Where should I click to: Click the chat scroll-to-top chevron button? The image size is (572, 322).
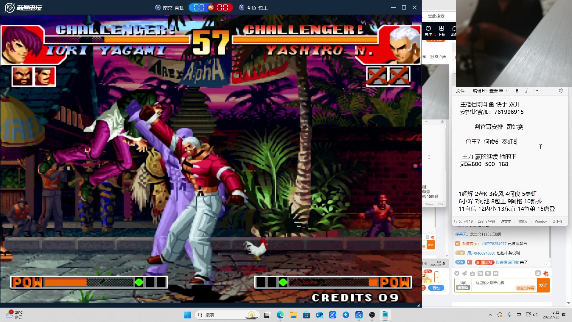547,264
